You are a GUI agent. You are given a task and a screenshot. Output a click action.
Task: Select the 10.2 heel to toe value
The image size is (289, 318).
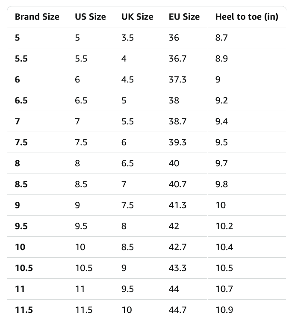tap(224, 226)
